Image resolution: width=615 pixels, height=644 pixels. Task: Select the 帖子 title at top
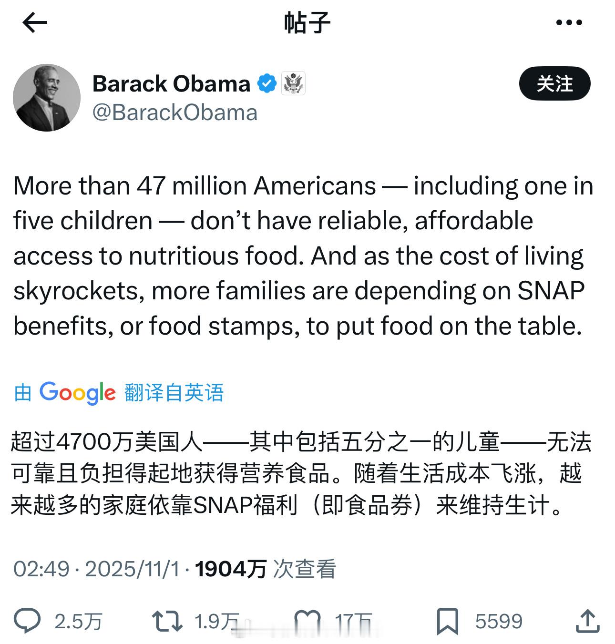(307, 22)
